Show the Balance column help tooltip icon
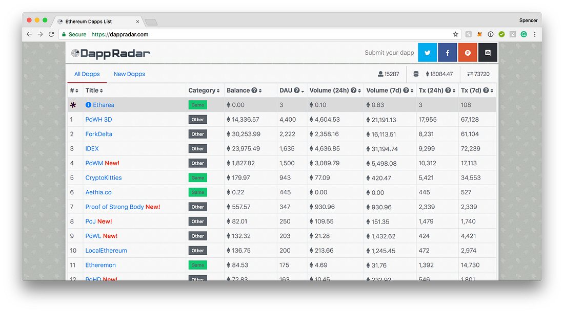Screen dimensions: 564x312 click(254, 91)
